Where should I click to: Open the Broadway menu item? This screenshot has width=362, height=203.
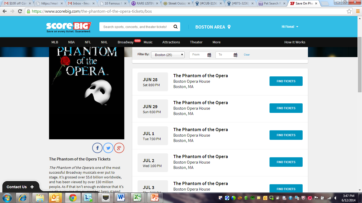[126, 42]
